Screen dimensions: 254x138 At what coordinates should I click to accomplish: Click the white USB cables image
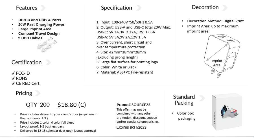[x=49, y=46]
